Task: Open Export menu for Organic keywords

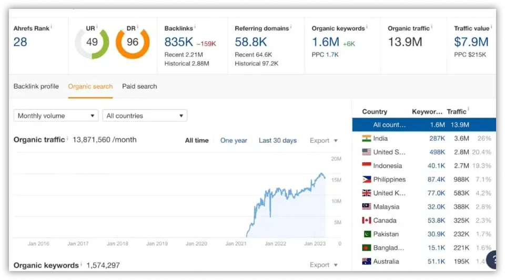Action: [324, 265]
